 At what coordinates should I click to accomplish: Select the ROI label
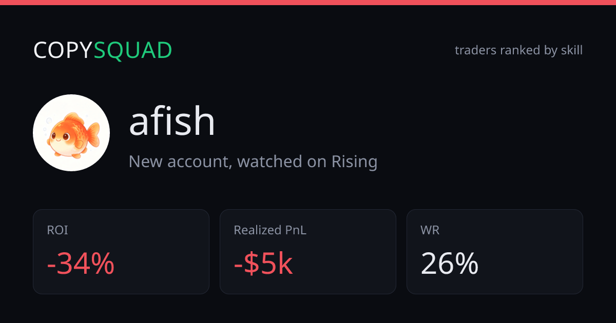click(x=57, y=230)
